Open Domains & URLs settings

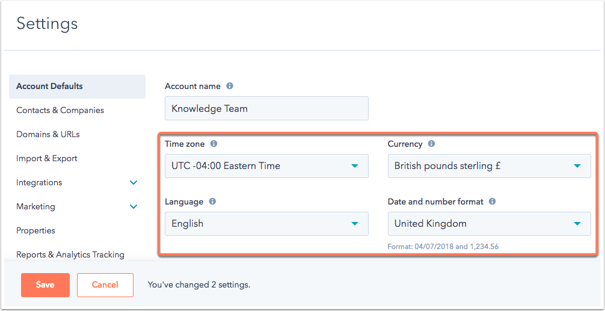coord(48,134)
